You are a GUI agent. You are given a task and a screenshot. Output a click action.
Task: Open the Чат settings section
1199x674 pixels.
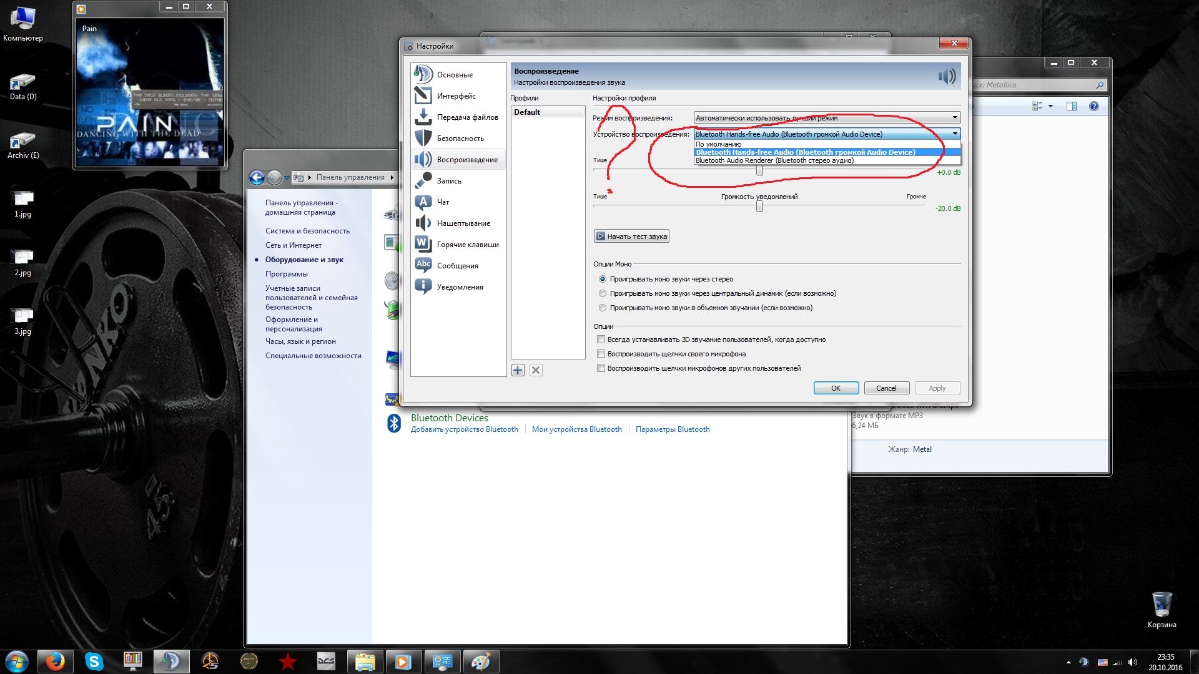(458, 202)
